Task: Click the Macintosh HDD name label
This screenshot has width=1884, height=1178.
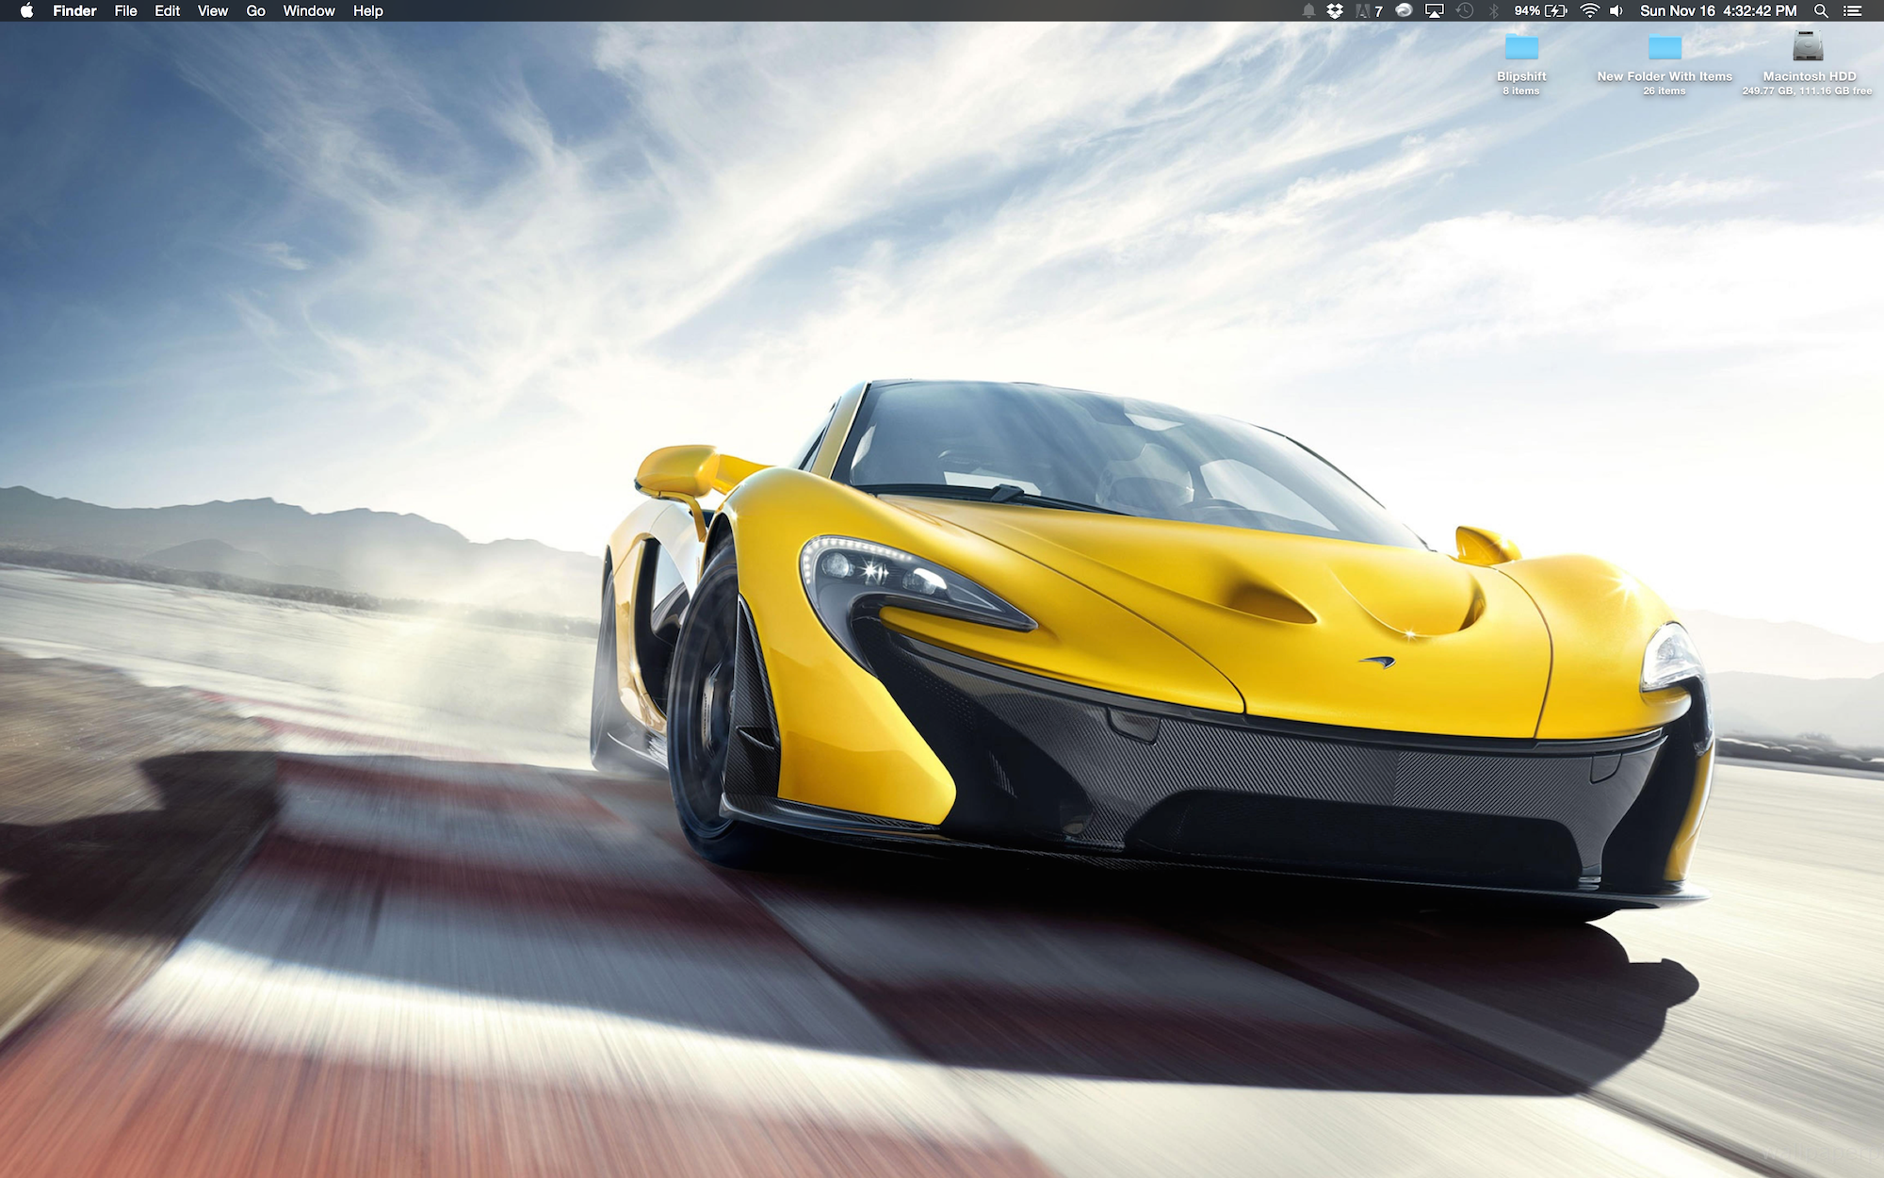Action: pyautogui.click(x=1809, y=76)
